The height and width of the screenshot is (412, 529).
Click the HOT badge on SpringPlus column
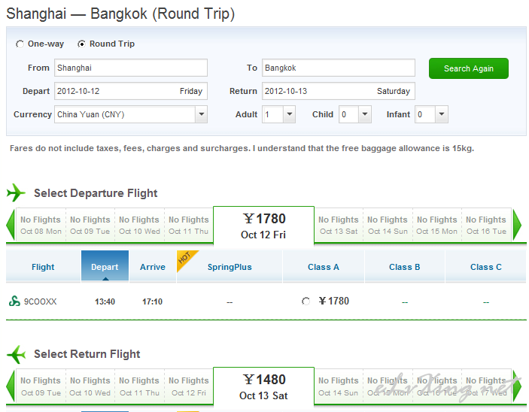tap(187, 259)
